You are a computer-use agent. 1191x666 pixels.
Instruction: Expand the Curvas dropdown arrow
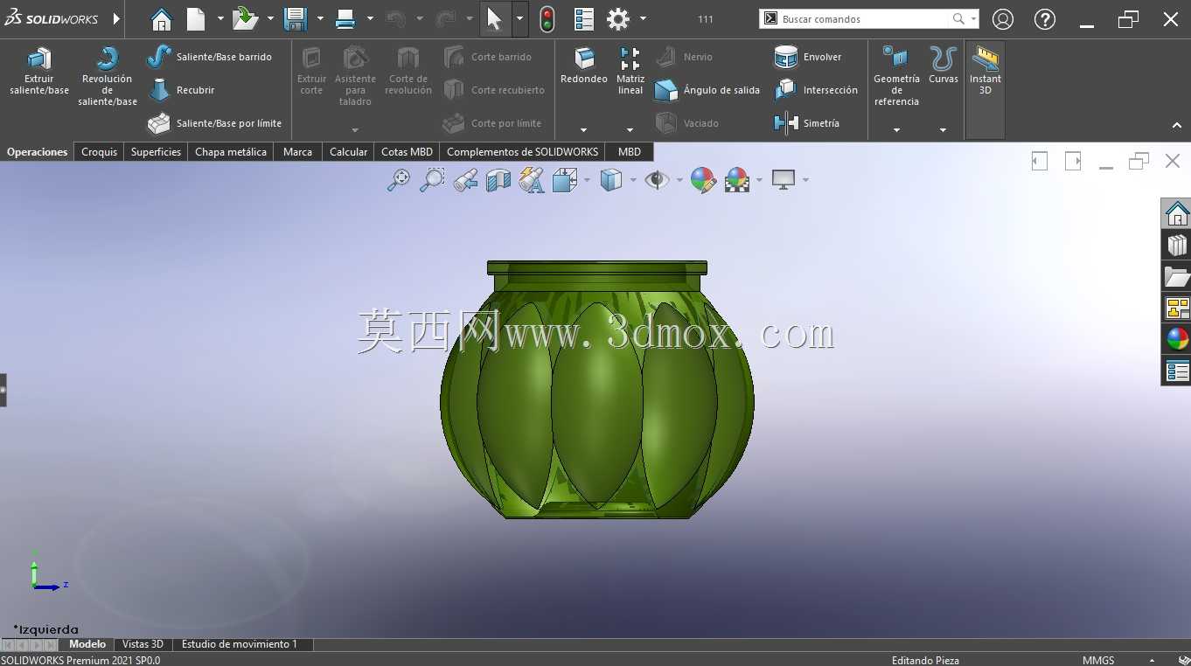pos(943,130)
